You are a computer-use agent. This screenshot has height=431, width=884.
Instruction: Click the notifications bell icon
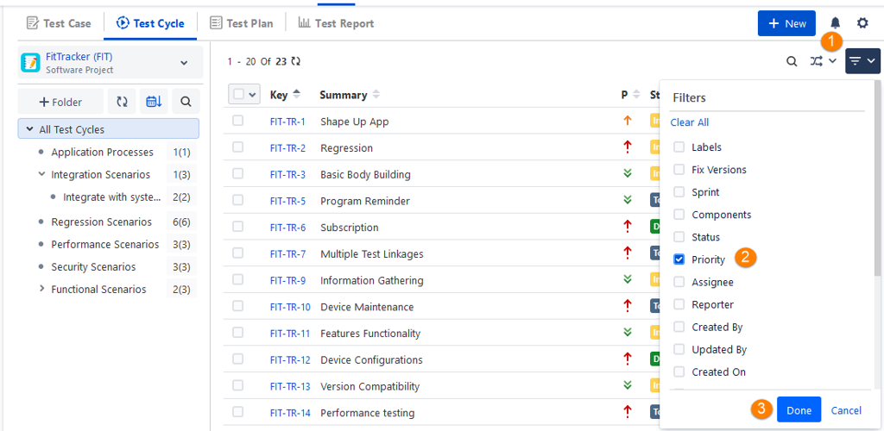pos(835,23)
